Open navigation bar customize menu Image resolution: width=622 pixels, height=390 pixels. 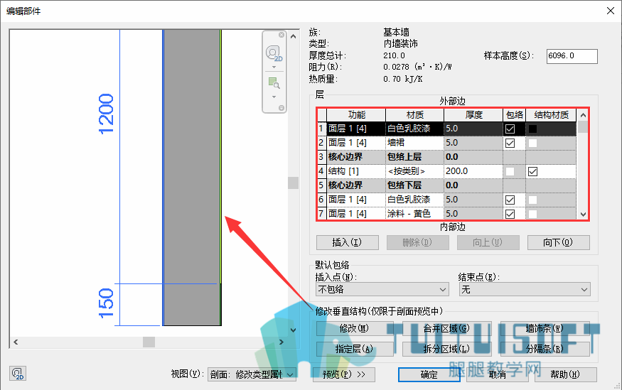[x=281, y=108]
